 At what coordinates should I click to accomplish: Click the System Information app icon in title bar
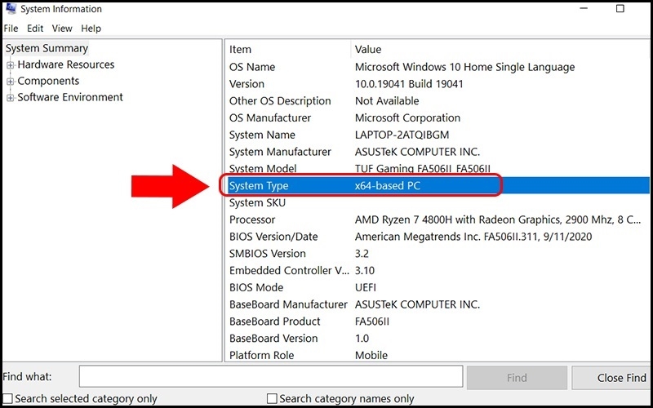coord(9,9)
